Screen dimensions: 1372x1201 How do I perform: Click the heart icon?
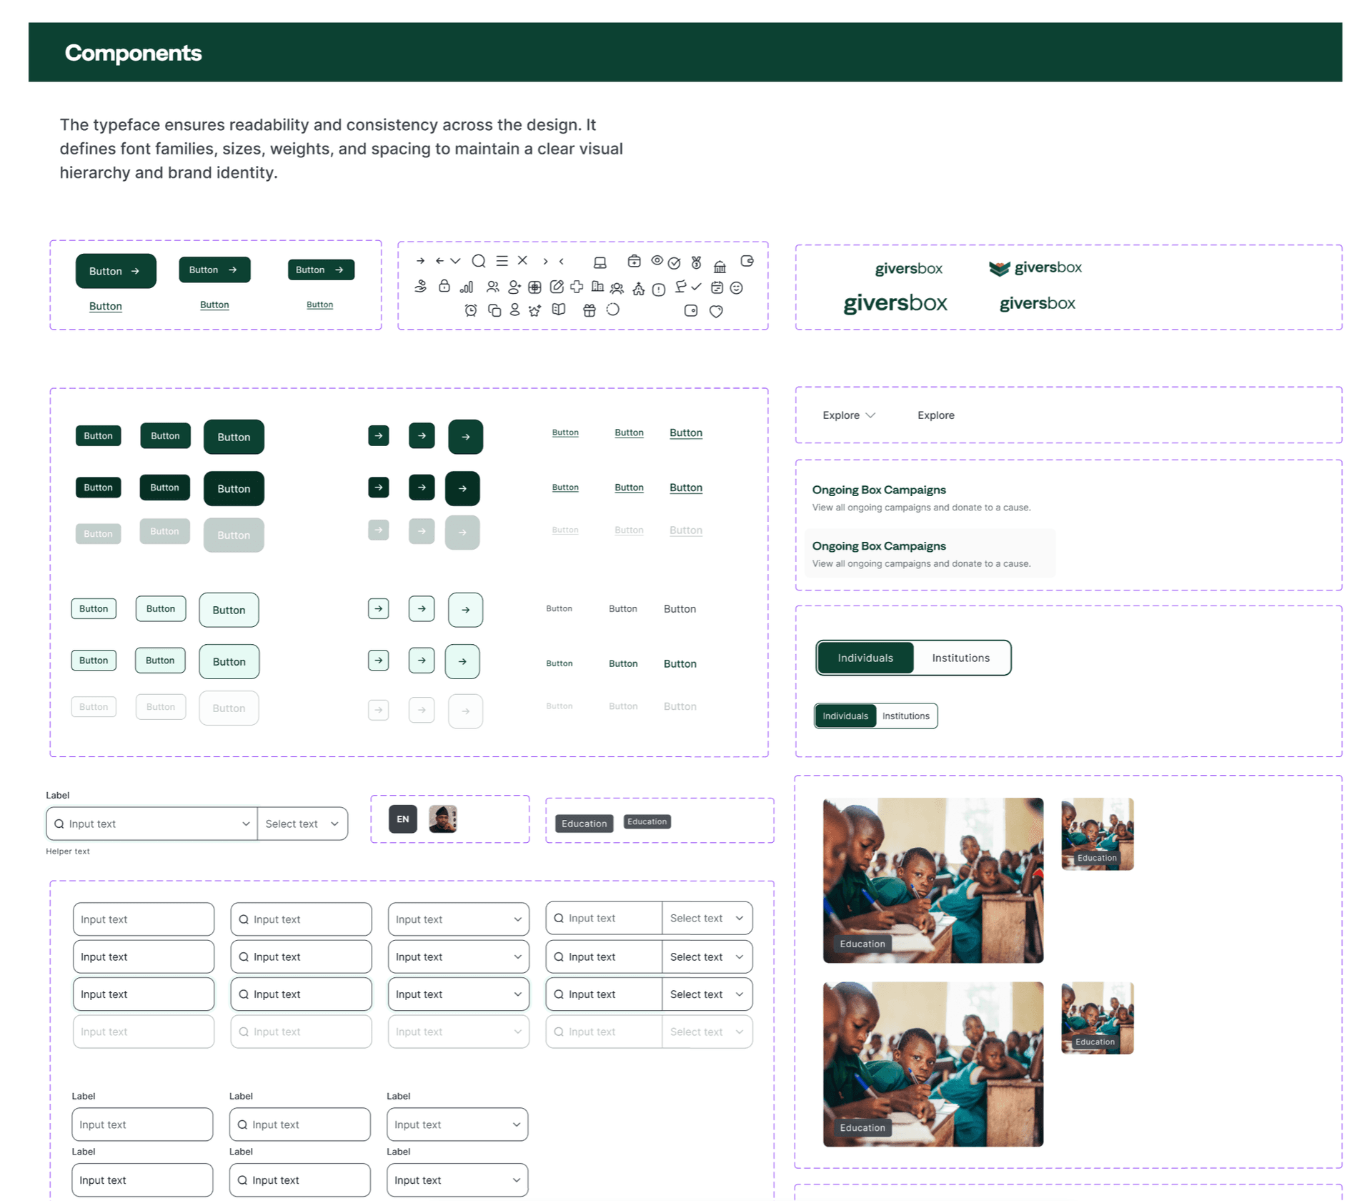(x=716, y=311)
